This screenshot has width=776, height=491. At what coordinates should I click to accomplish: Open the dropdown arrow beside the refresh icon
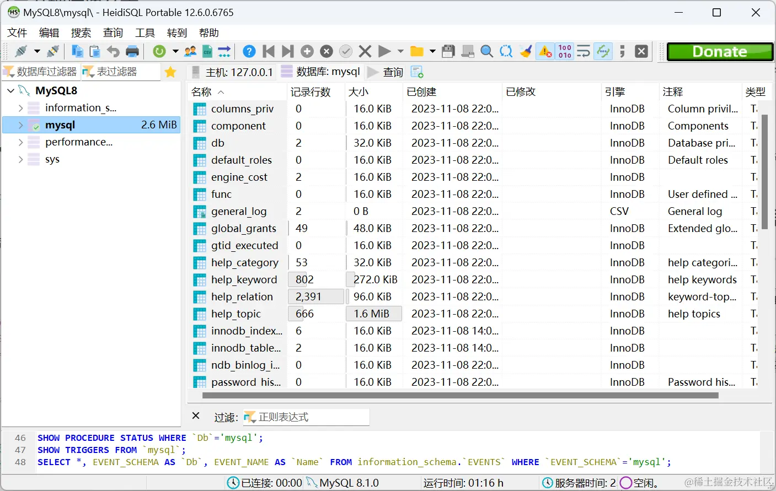175,51
